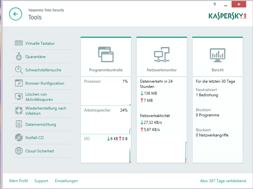Click Datenverkehr in 24 Stunden text

pos(156,84)
